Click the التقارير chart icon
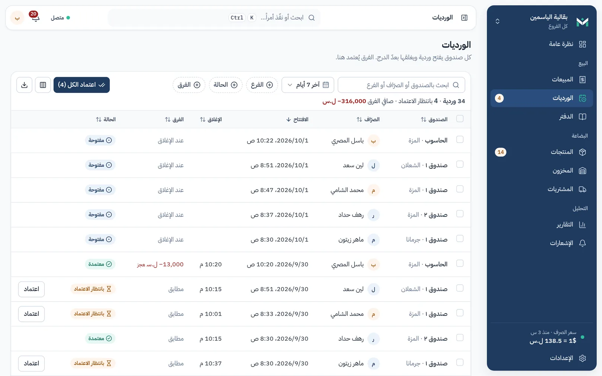 [x=582, y=225]
